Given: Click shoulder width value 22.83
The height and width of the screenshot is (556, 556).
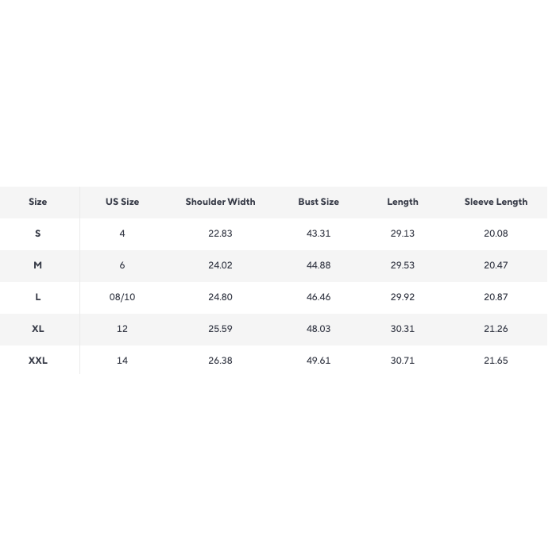Looking at the screenshot, I should (220, 234).
